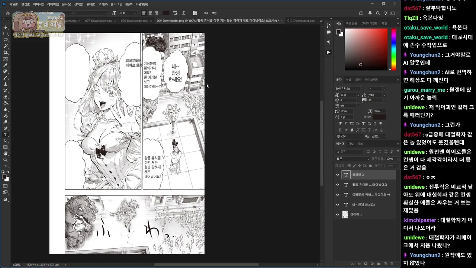Toggle Quick Mask mode
This screenshot has height=268, width=476.
click(x=6, y=185)
